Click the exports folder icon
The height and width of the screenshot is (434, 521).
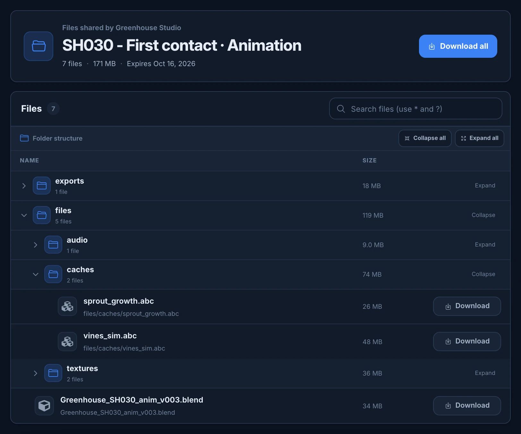(42, 186)
